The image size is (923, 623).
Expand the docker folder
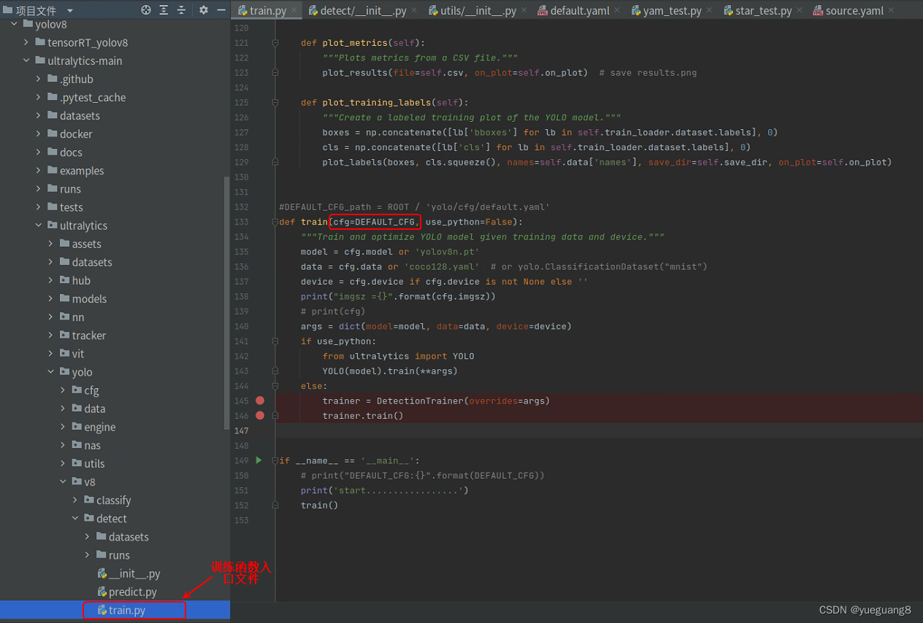pos(39,134)
